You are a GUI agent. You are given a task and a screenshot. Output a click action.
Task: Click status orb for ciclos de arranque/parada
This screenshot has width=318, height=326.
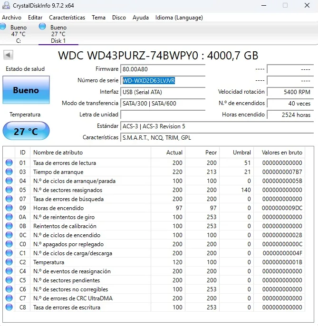point(9,181)
